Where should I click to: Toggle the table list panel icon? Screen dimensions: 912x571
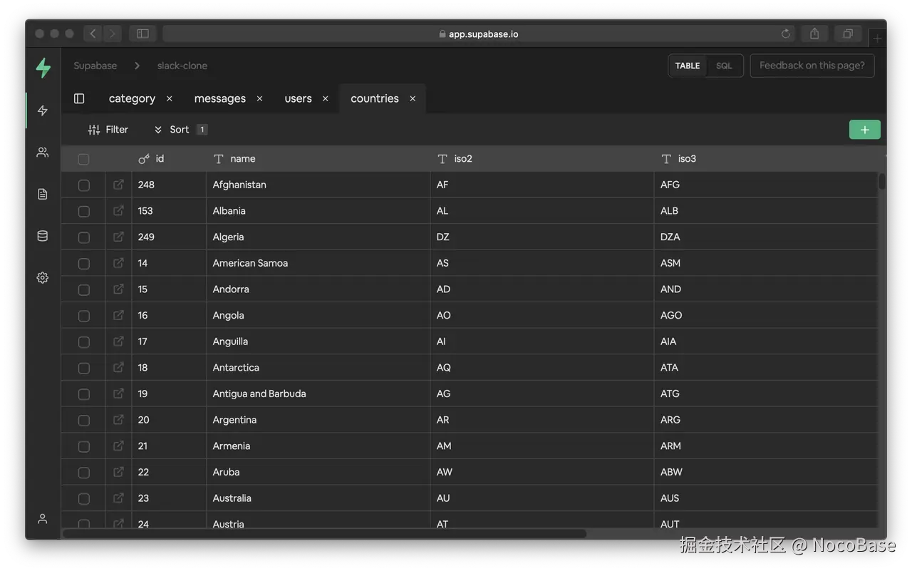pyautogui.click(x=79, y=98)
